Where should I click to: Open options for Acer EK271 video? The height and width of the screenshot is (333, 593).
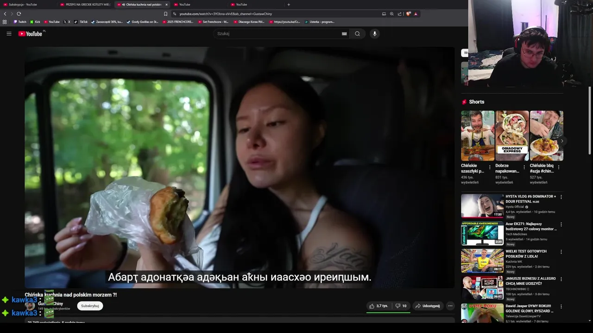(x=561, y=224)
